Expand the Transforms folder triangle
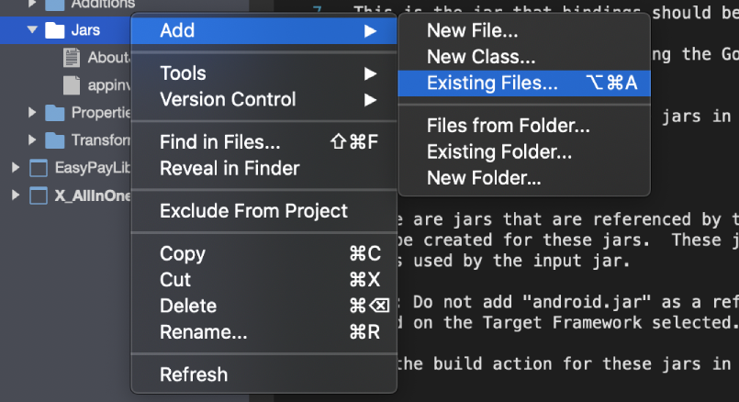 click(32, 140)
